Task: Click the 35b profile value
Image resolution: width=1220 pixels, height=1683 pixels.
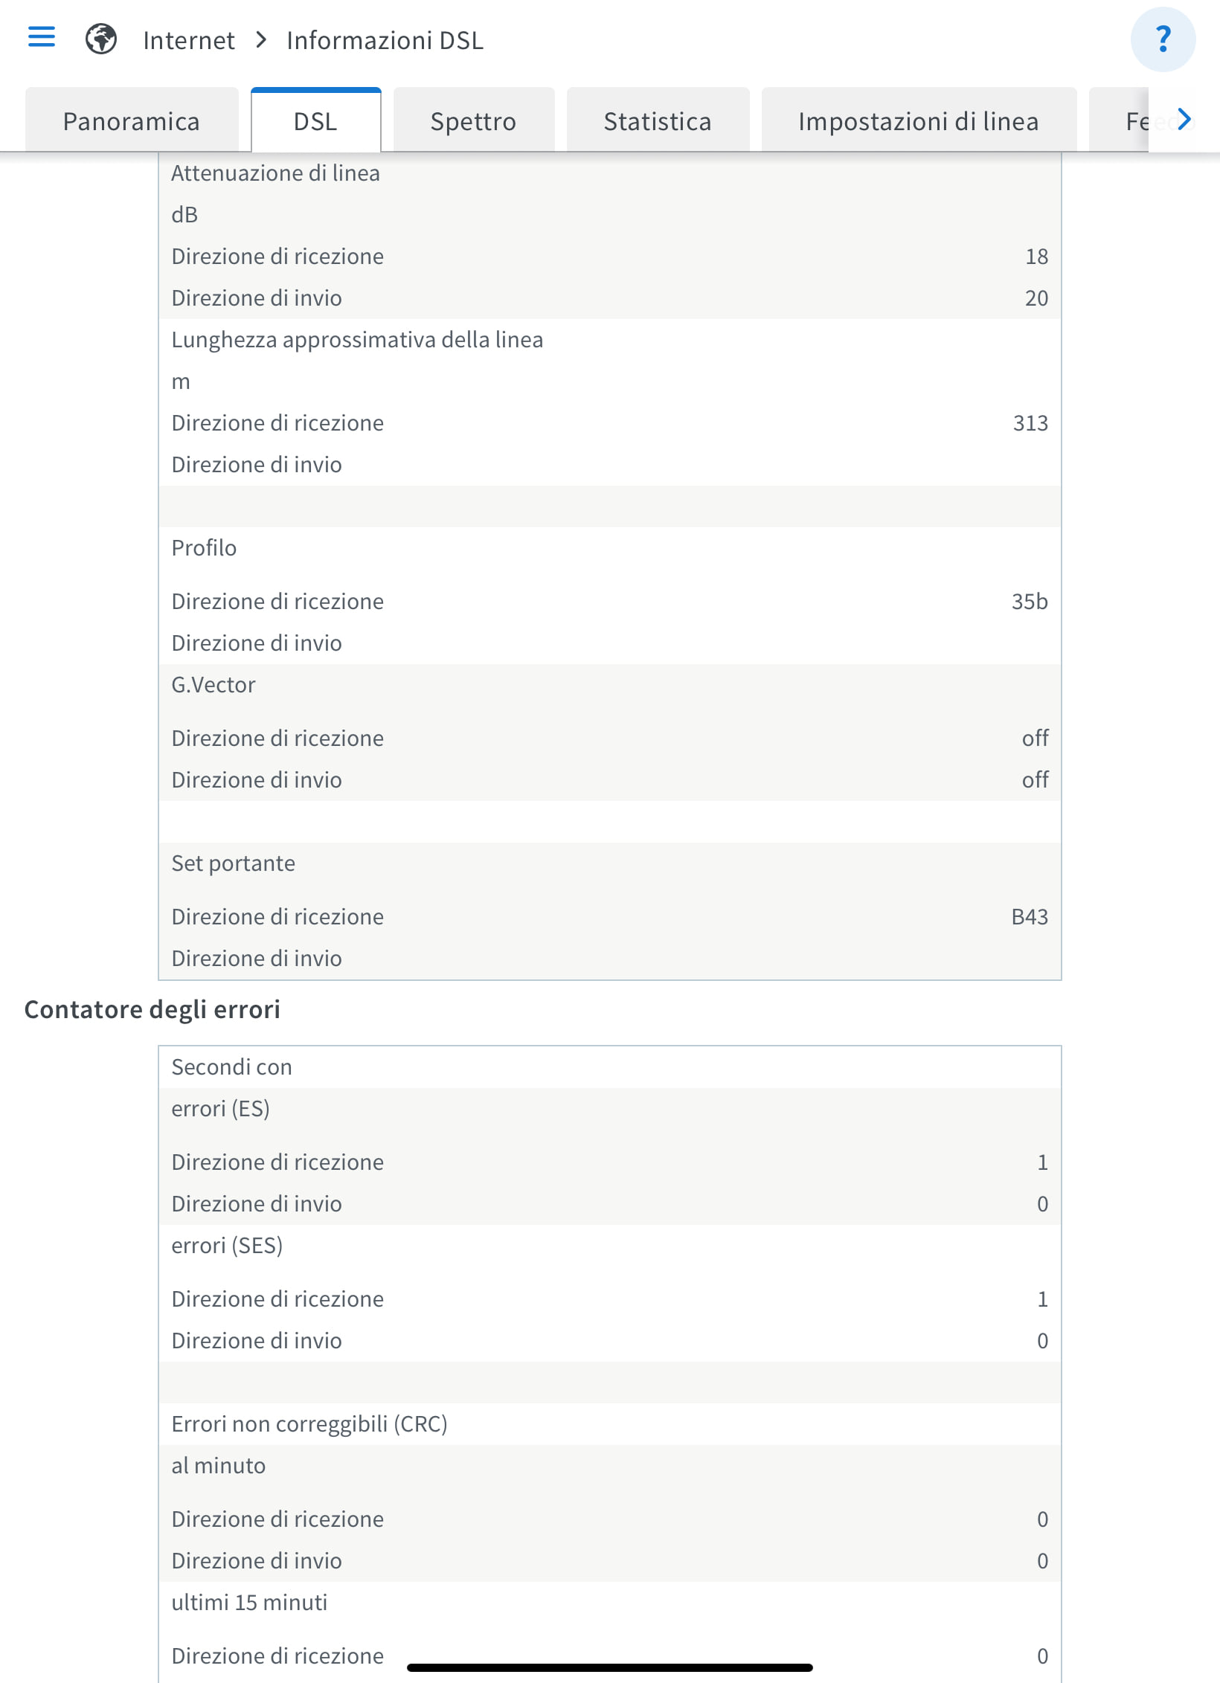Action: point(1030,602)
